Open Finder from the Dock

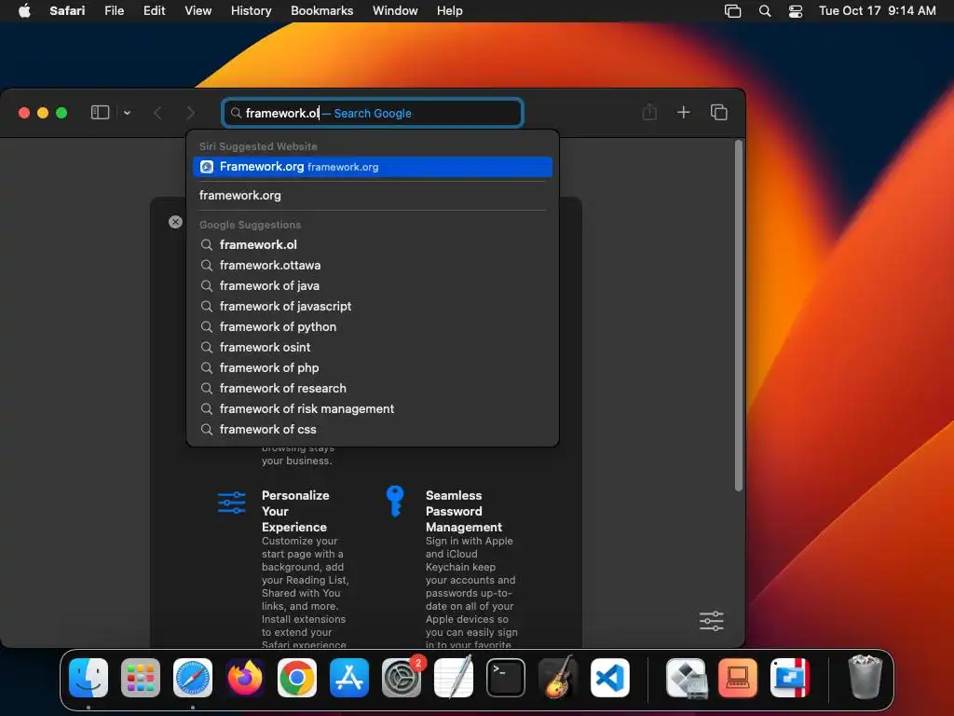point(89,678)
